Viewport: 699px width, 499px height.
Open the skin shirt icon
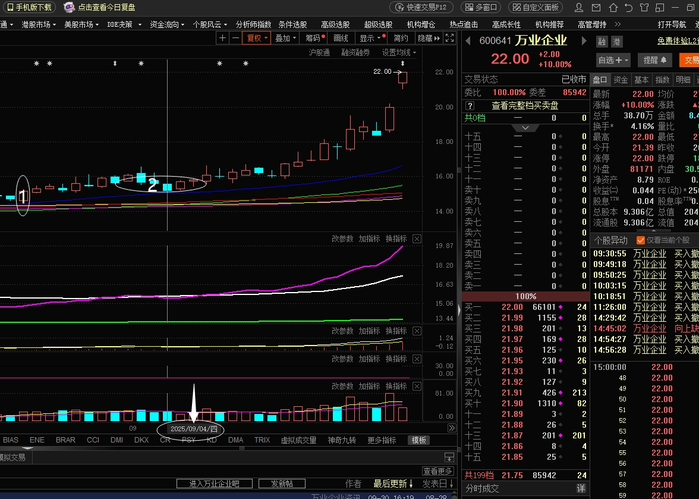point(644,7)
